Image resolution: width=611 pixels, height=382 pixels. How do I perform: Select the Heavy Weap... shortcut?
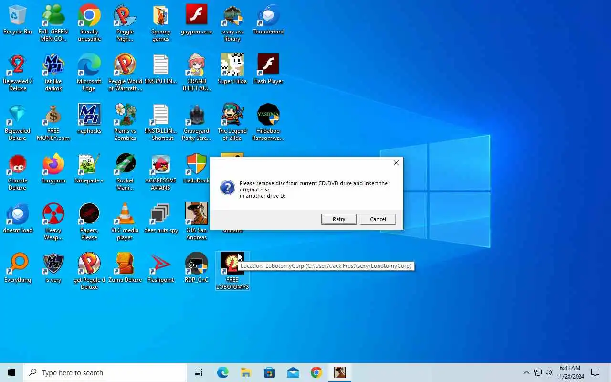point(53,222)
